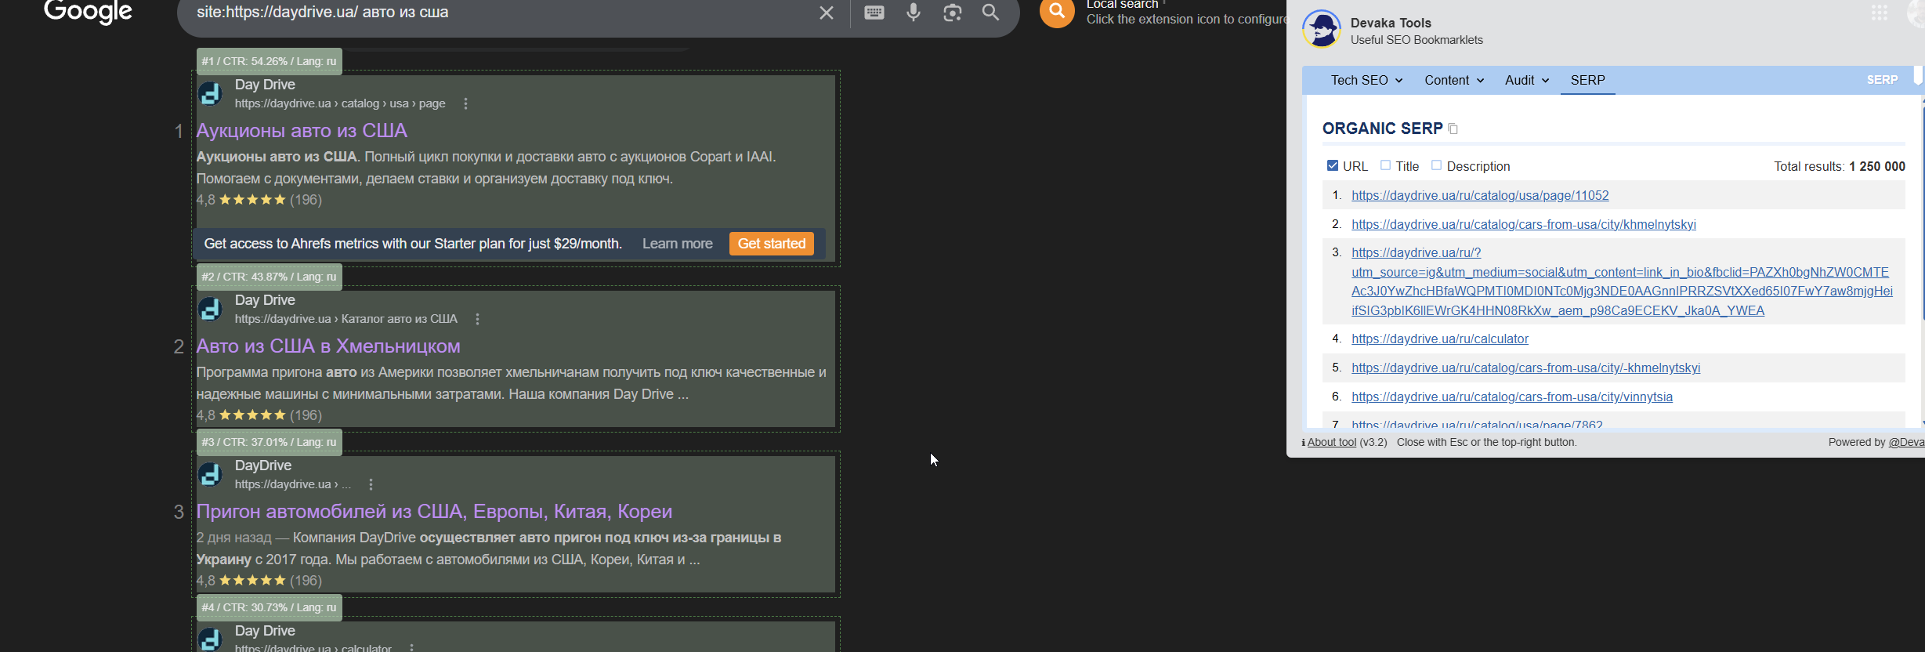Open the About tool link
Image resolution: width=1925 pixels, height=652 pixels.
coord(1332,442)
